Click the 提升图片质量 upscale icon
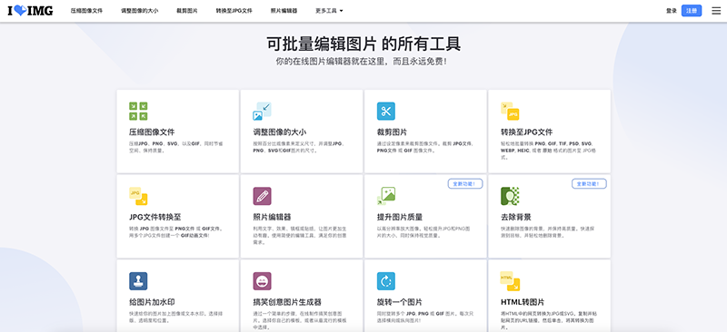The width and height of the screenshot is (727, 332). click(385, 196)
